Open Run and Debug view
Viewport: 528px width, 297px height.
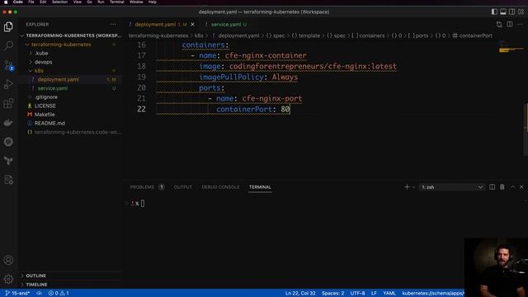pos(8,84)
